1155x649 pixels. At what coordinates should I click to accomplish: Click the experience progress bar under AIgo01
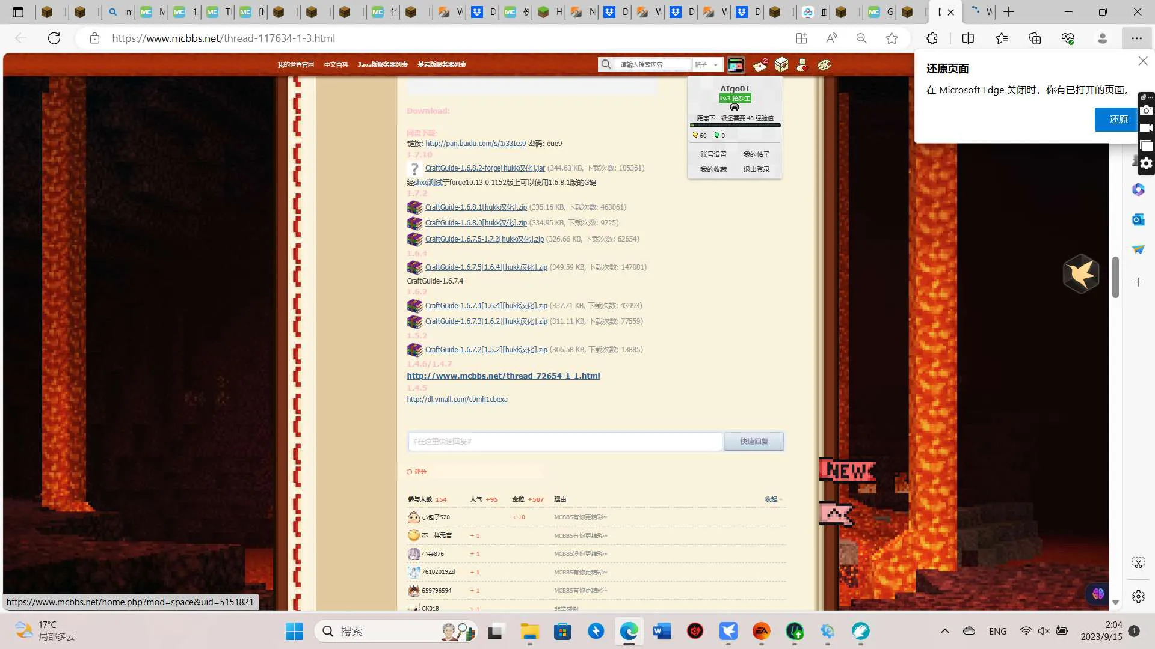click(x=735, y=126)
